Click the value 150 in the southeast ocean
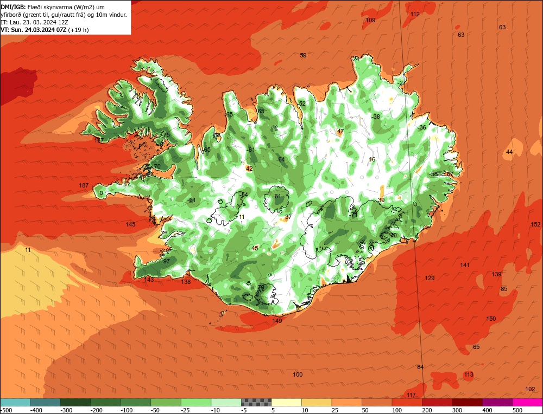This screenshot has width=543, height=414. 491,319
